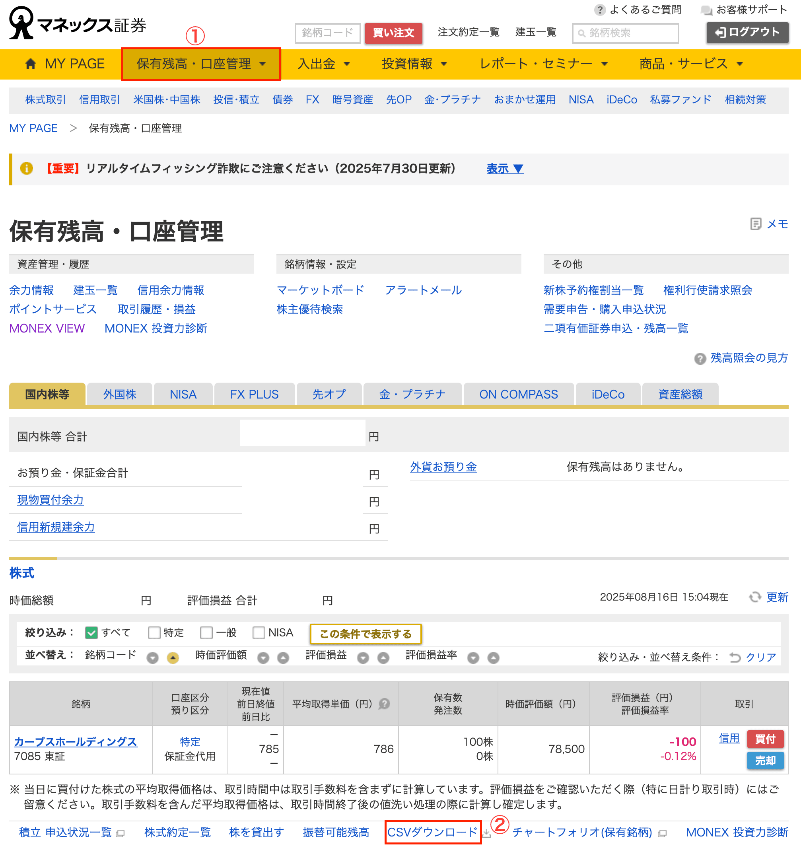Switch to the 先オプ tab

[329, 394]
